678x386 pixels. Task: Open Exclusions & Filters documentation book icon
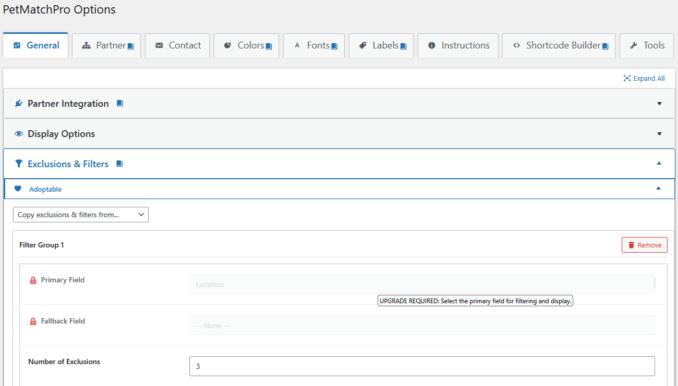click(x=119, y=164)
